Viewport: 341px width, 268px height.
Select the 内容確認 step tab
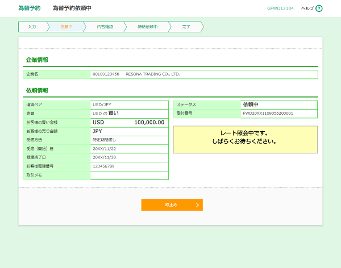click(x=105, y=27)
